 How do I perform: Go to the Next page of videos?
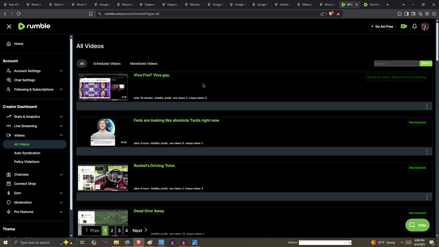click(x=140, y=231)
